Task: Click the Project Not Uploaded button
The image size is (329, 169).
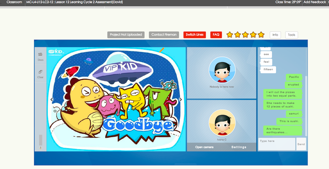Action: point(126,35)
